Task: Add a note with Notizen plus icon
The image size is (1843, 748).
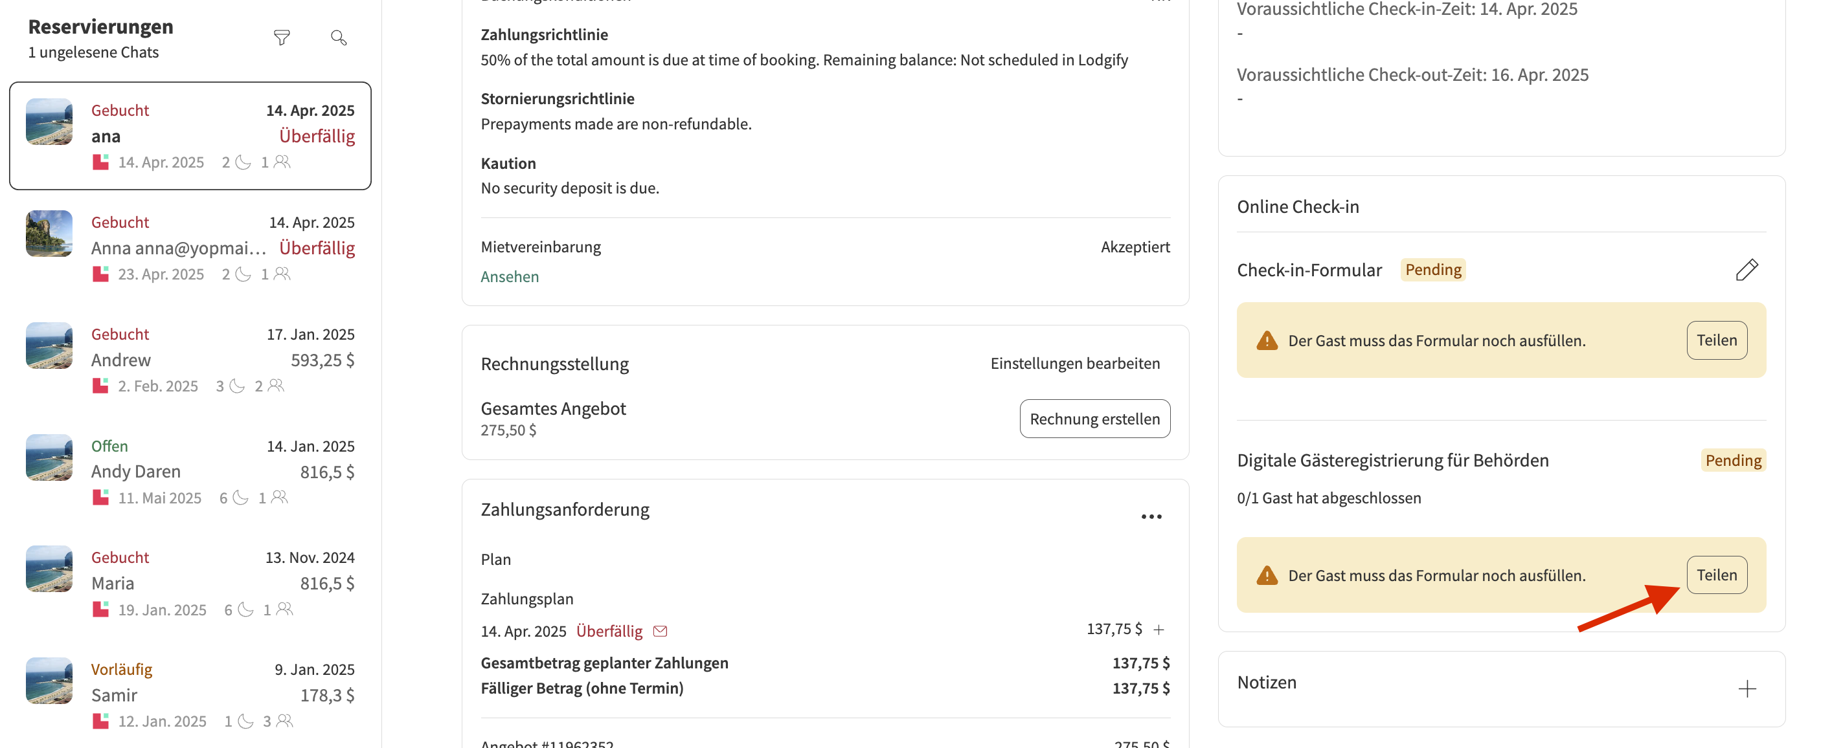Action: tap(1747, 688)
